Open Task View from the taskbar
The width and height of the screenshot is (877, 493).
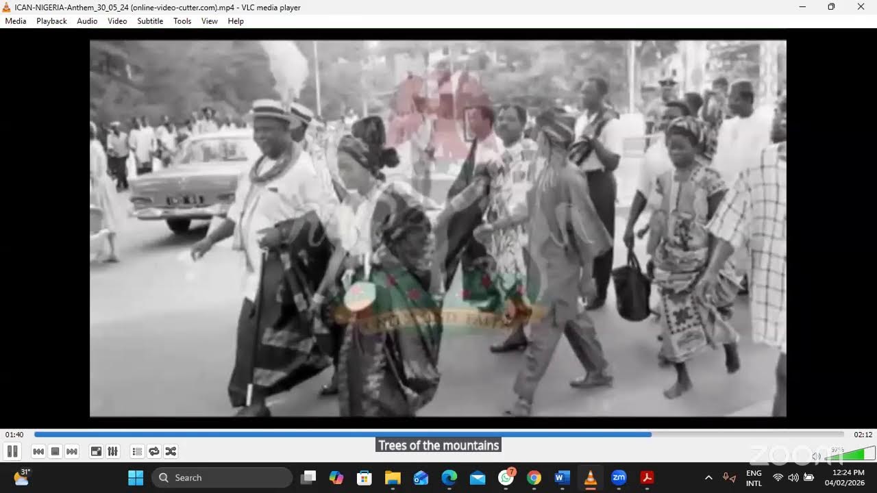(x=309, y=478)
